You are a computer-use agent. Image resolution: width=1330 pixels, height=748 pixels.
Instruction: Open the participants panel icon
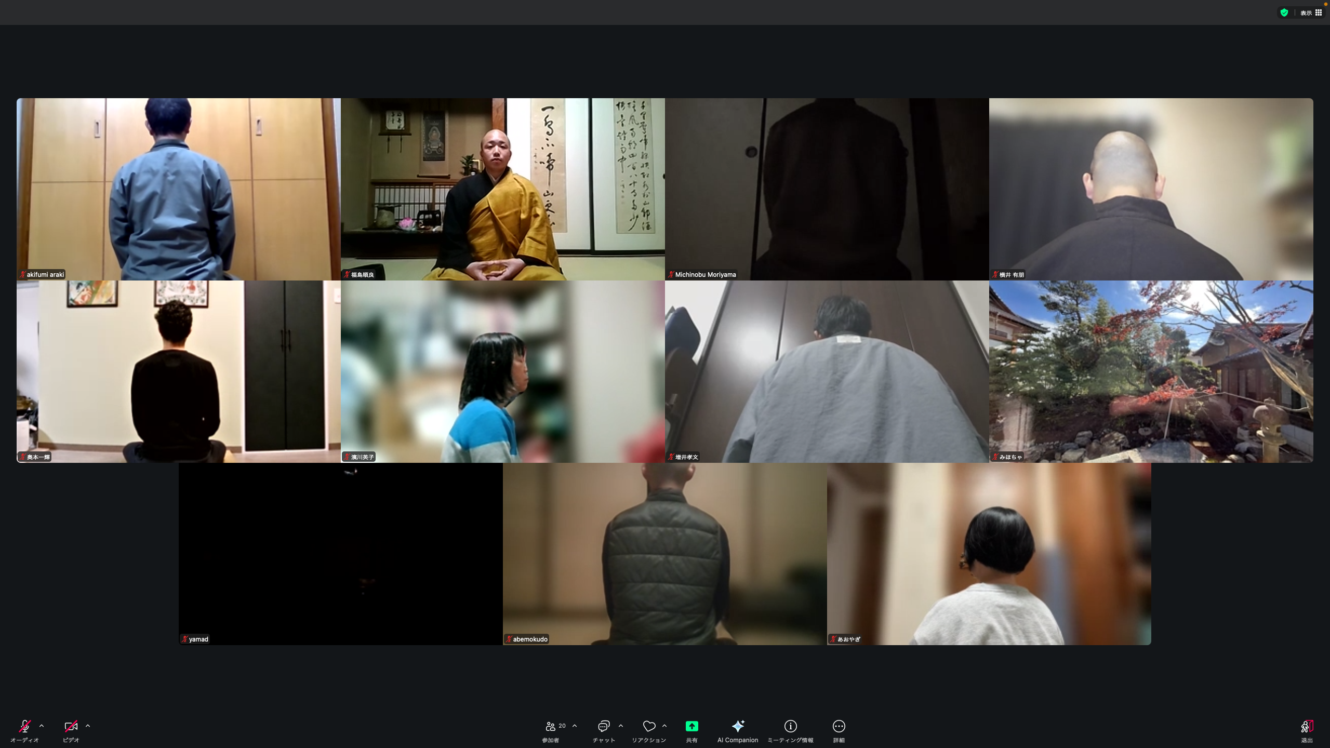click(551, 726)
